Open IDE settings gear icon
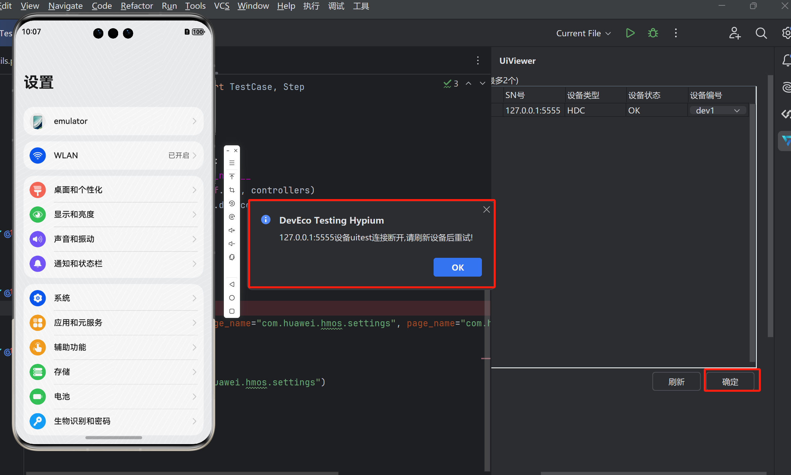This screenshot has width=791, height=475. [786, 33]
